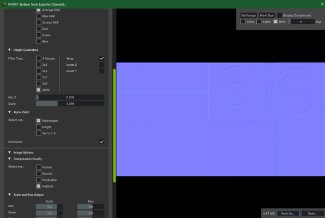Viewport: 325px width, 218px height.
Task: Collapse the Scale and Bias Output section
Action: point(10,195)
